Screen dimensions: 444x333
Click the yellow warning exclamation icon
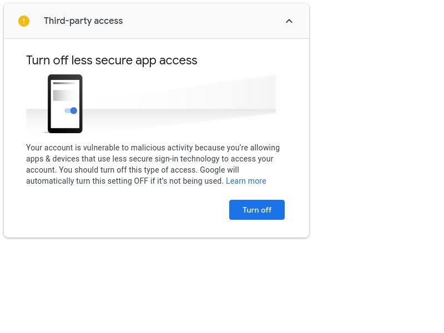point(24,21)
